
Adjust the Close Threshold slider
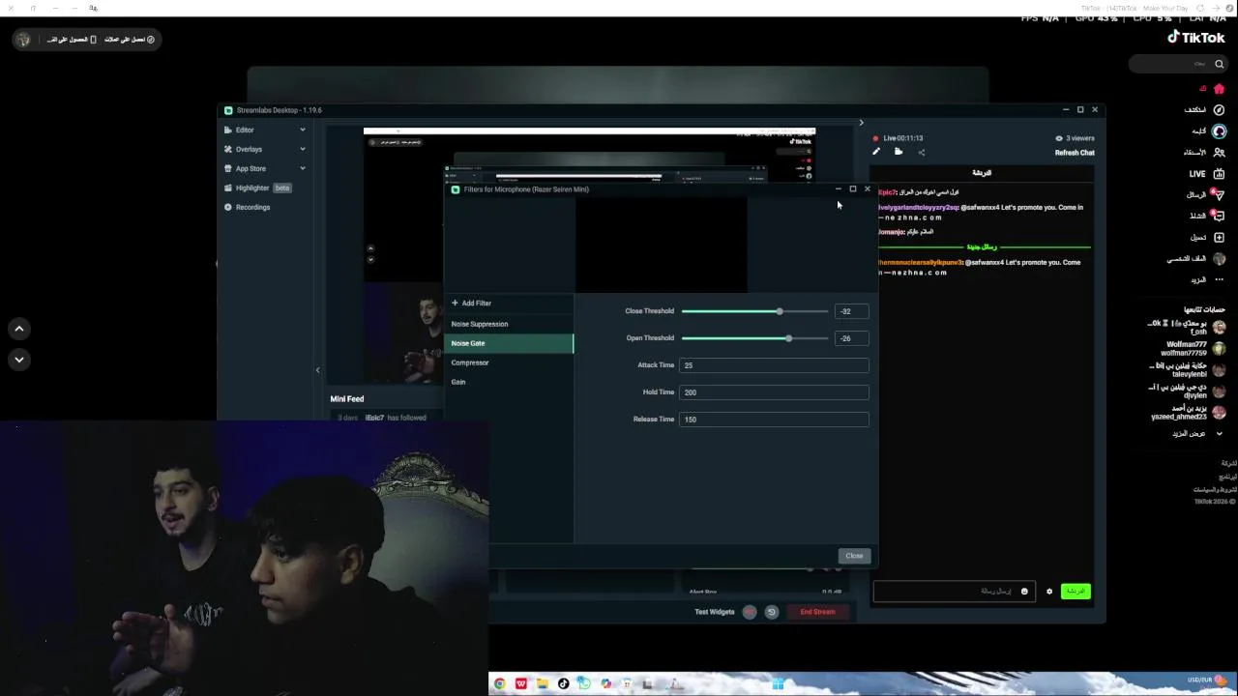(x=754, y=311)
